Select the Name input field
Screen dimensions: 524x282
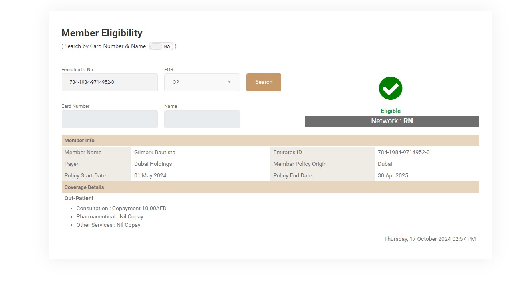(x=202, y=119)
